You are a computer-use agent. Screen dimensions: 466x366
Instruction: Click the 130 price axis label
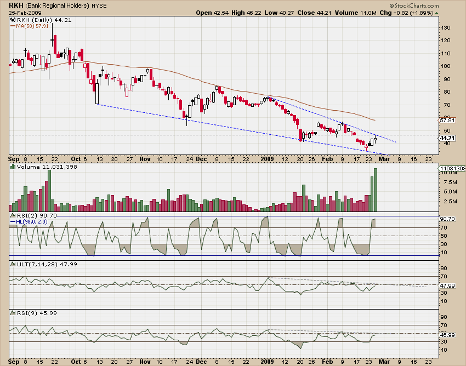pos(445,27)
